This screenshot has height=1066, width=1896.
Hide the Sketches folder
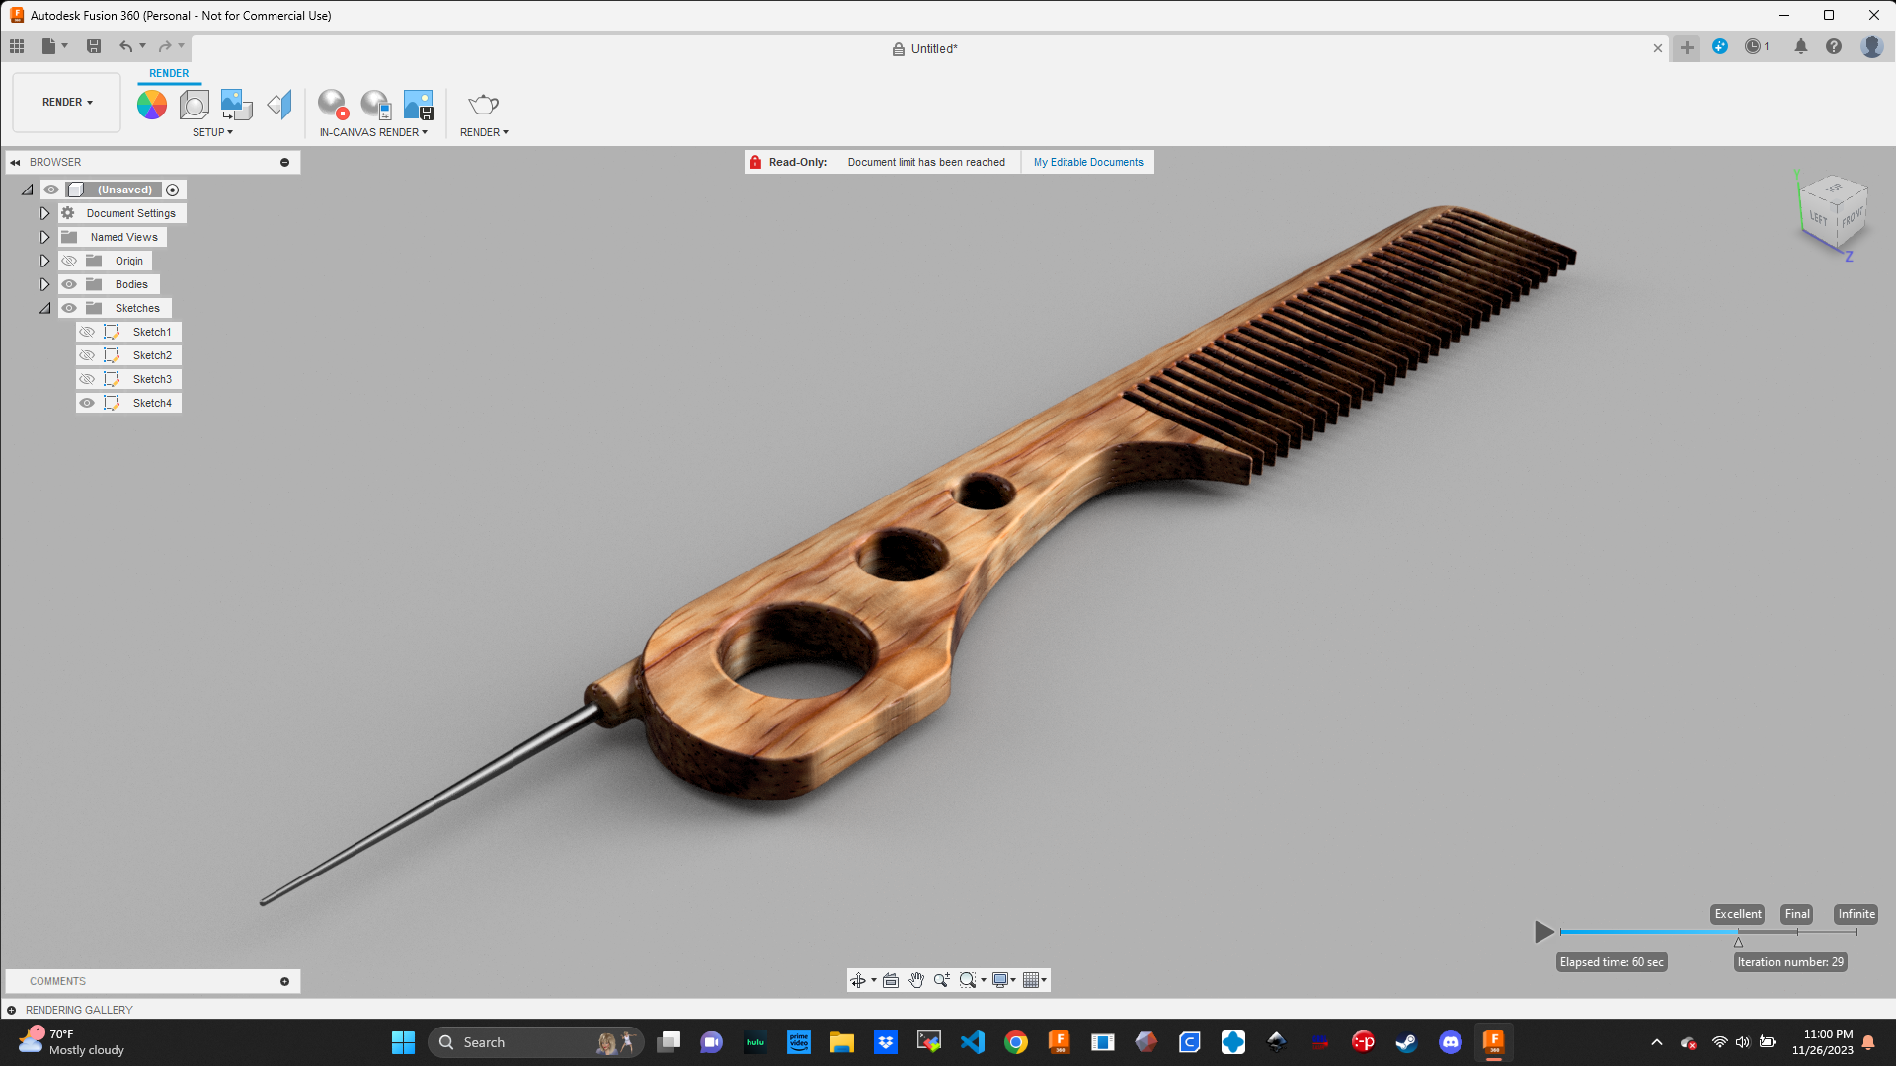[69, 308]
